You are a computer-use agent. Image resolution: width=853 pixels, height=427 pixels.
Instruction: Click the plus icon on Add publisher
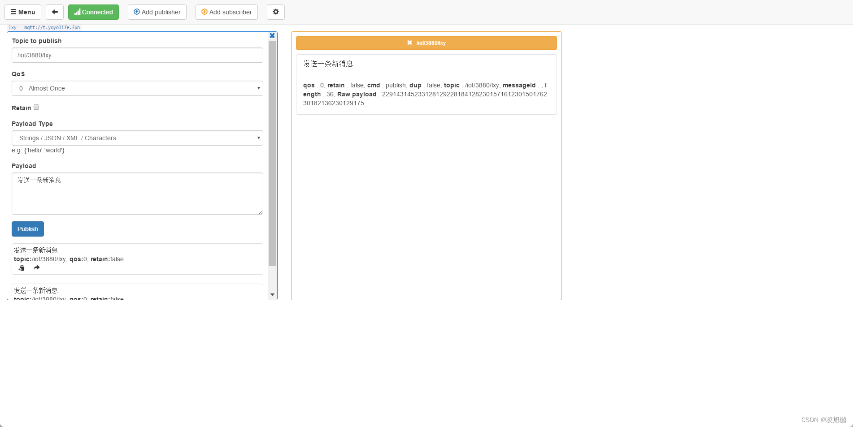[136, 12]
